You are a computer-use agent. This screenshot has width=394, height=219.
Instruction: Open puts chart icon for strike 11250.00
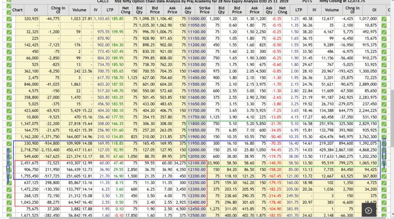[384, 51]
